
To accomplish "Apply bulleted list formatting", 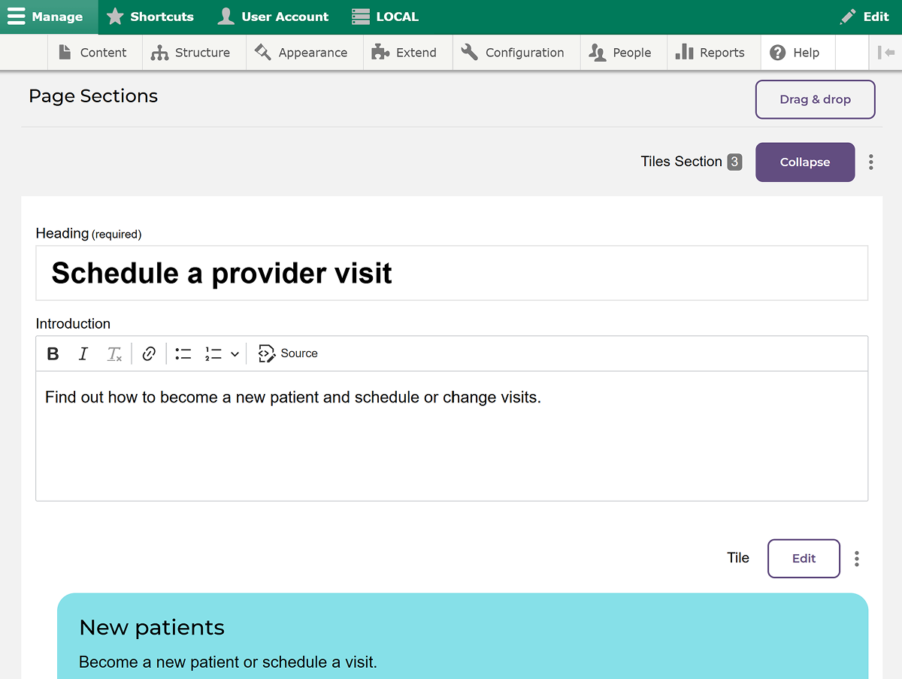I will tap(183, 353).
